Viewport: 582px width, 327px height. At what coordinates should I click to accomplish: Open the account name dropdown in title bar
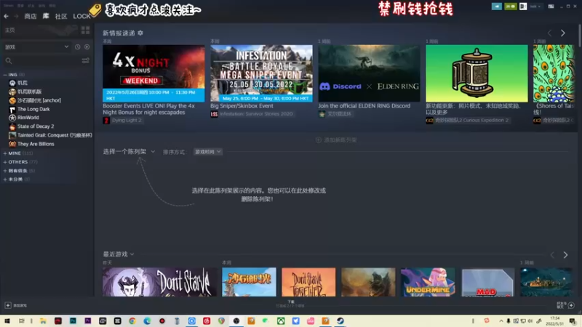click(x=535, y=7)
